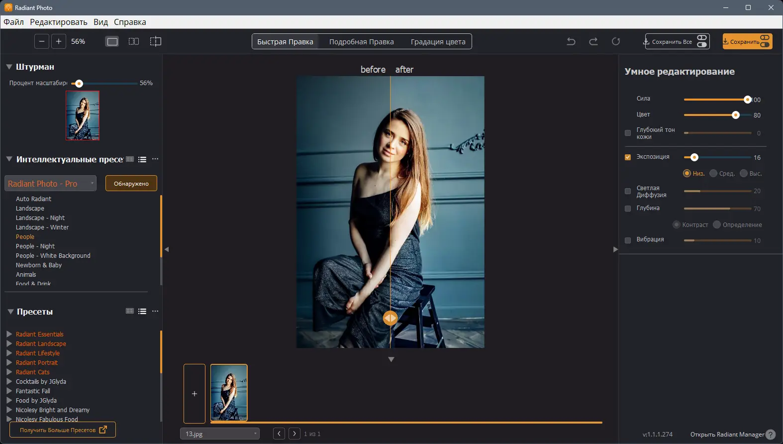783x444 pixels.
Task: Switch the Пресеты panel to list view
Action: pos(142,311)
